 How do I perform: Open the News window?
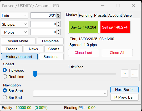(34, 49)
